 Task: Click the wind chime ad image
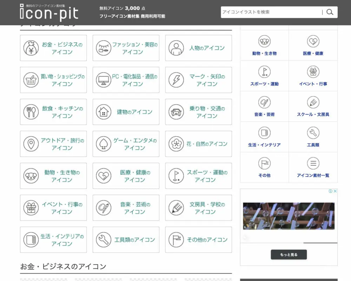(x=289, y=216)
